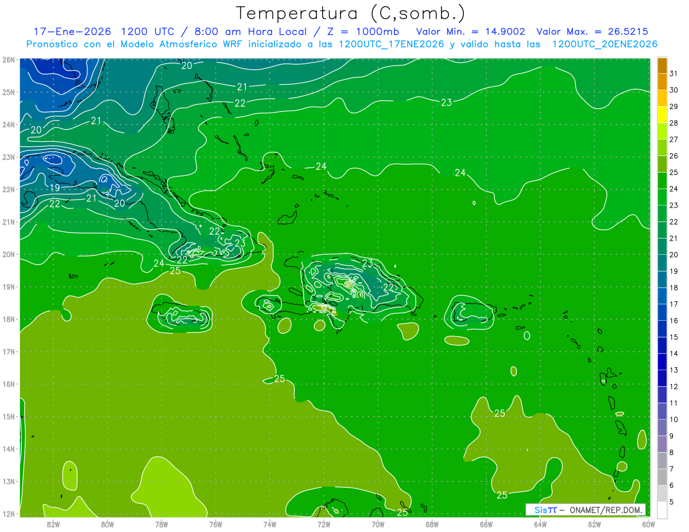Click the color bar label 28
This screenshot has width=689, height=532.
click(x=674, y=123)
